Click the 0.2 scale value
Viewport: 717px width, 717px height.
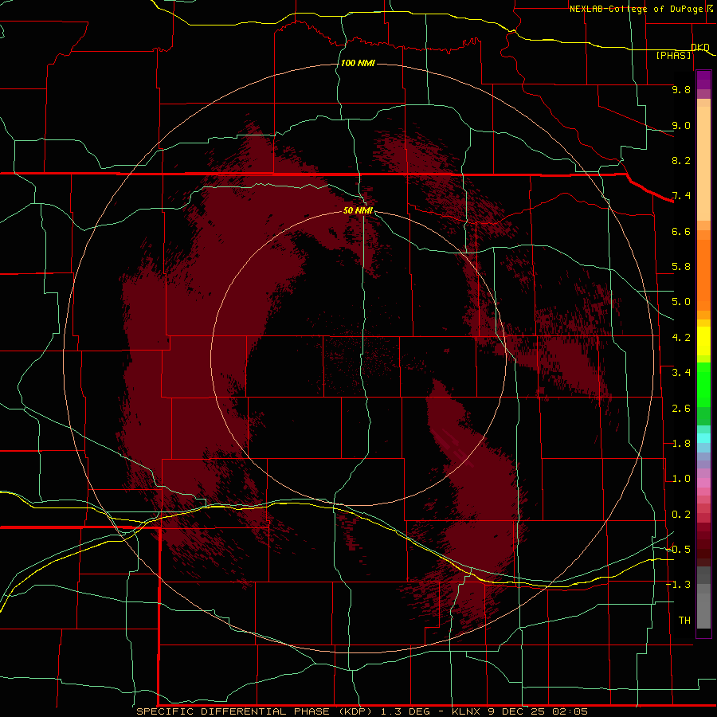pos(681,515)
